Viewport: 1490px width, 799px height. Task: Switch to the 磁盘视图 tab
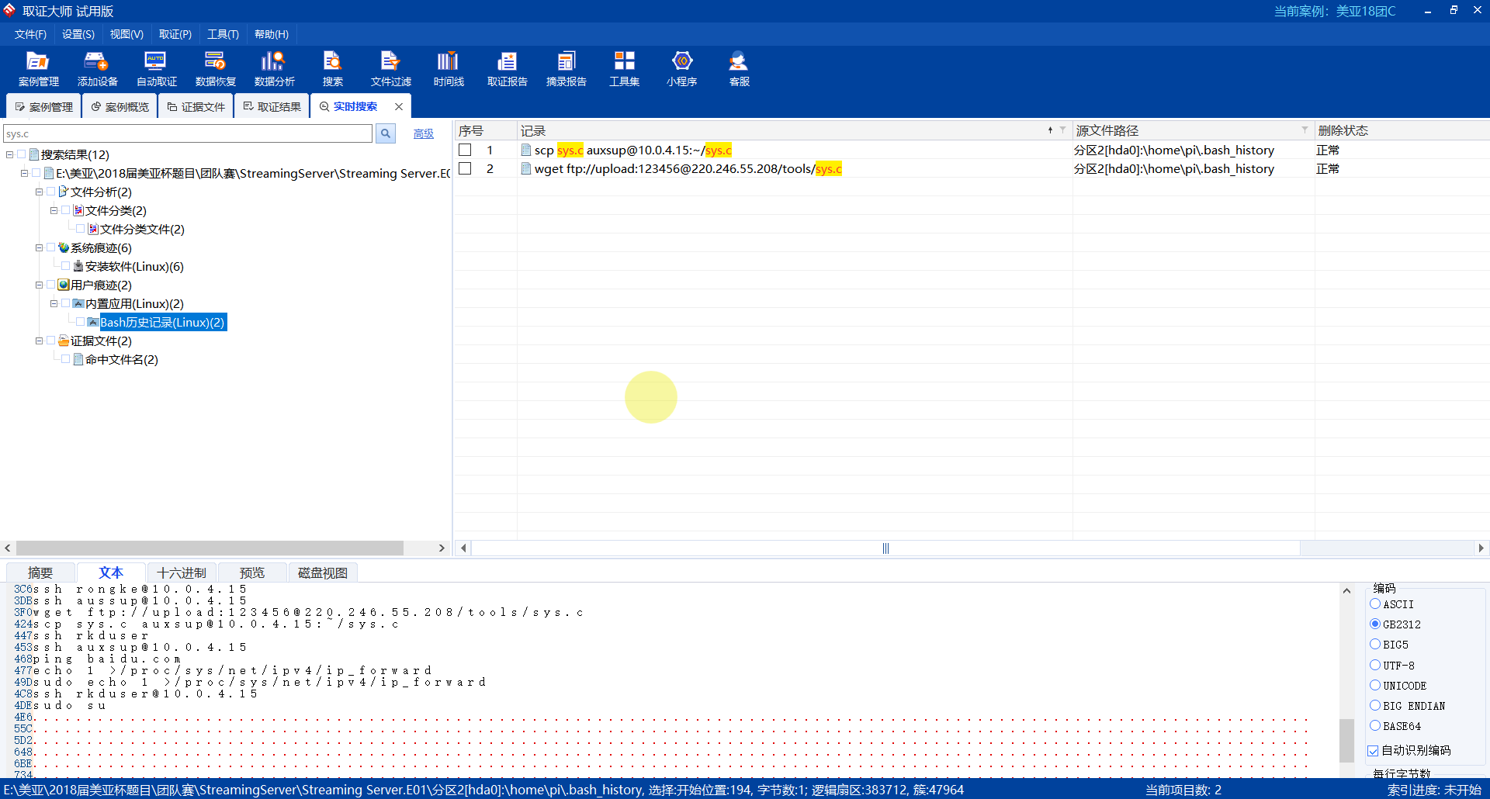pos(323,572)
